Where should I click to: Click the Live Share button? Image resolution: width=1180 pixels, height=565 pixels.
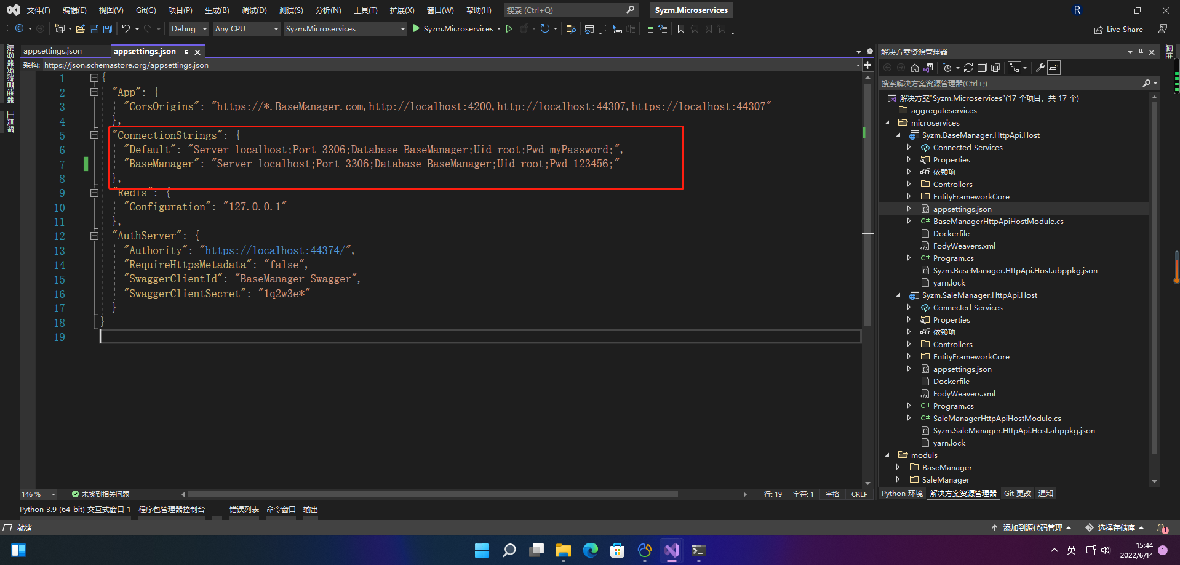1118,29
